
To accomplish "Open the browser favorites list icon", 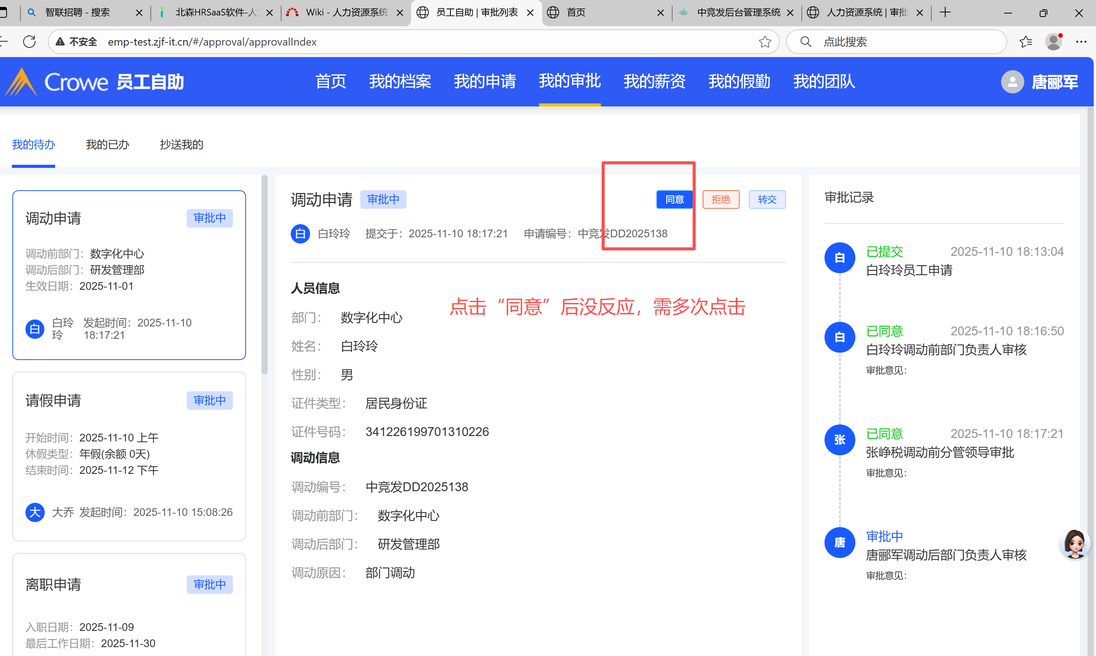I will 1025,42.
